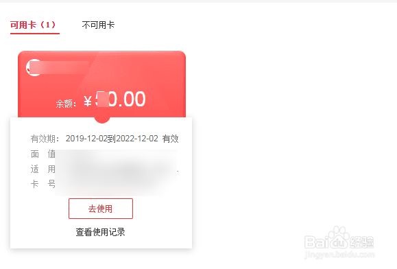Click the 有效 status text

171,139
